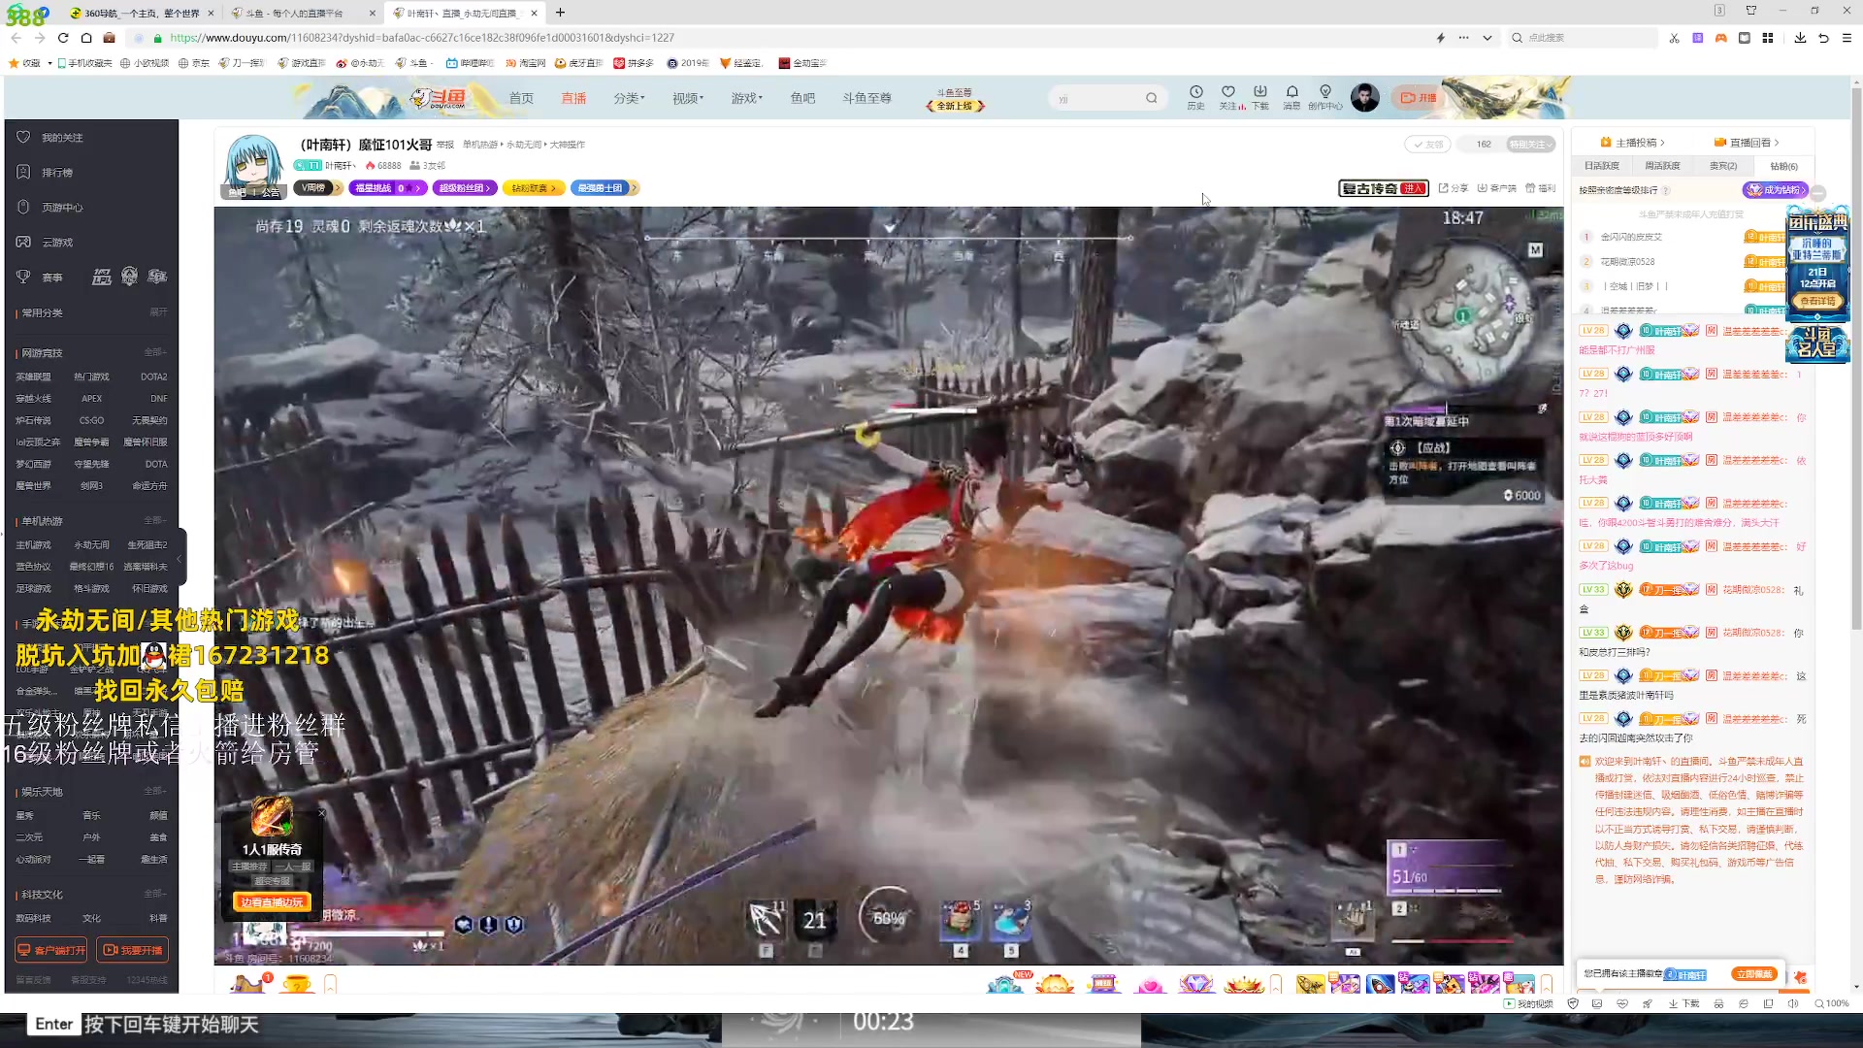This screenshot has height=1048, width=1863.
Task: Switch to the 周活跃度 tab
Action: coord(1662,166)
